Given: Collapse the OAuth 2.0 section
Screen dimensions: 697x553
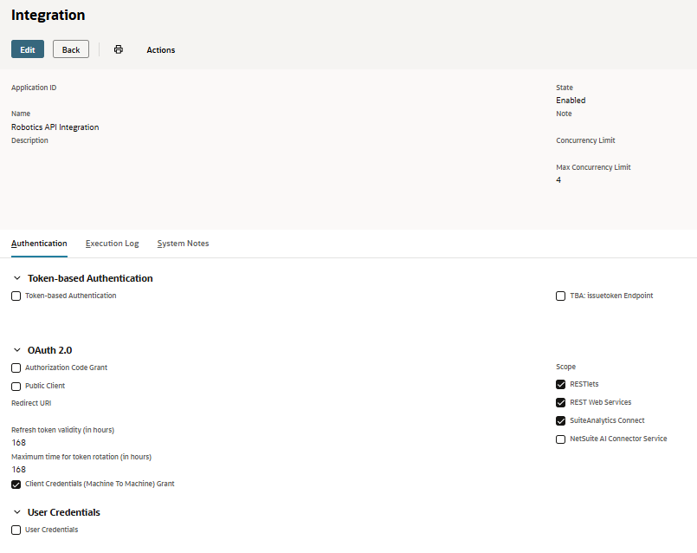Looking at the screenshot, I should point(16,350).
